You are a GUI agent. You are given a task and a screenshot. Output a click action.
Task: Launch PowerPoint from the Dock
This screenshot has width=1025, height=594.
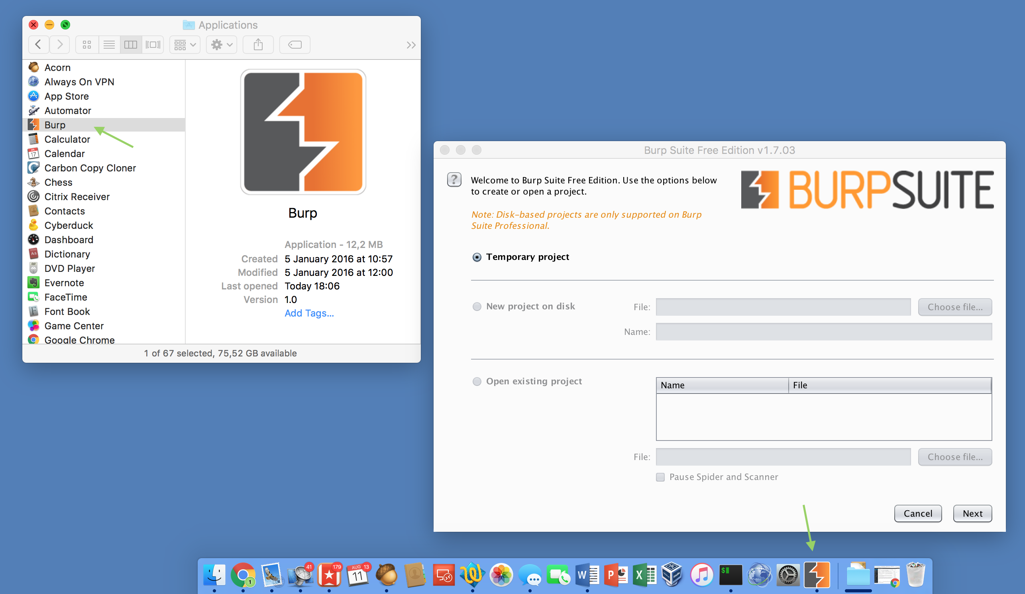tap(616, 575)
